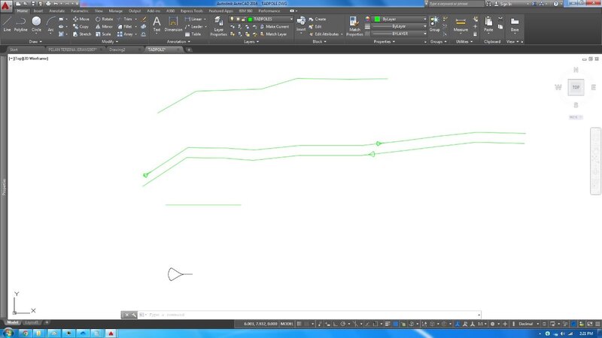Expand the Draw panel
This screenshot has height=338, width=602.
(35, 41)
